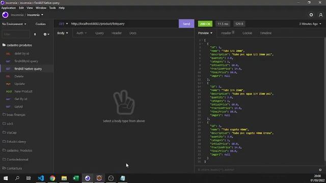Open Excel from taskbar
This screenshot has width=326, height=183.
tap(76, 178)
